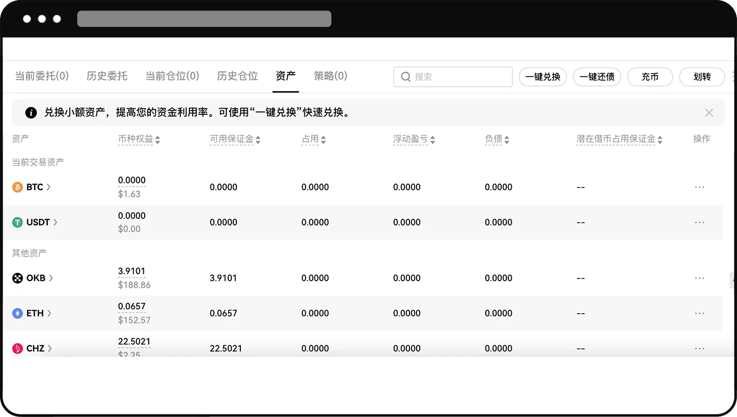Open the more actions menu for OKB row

click(699, 278)
